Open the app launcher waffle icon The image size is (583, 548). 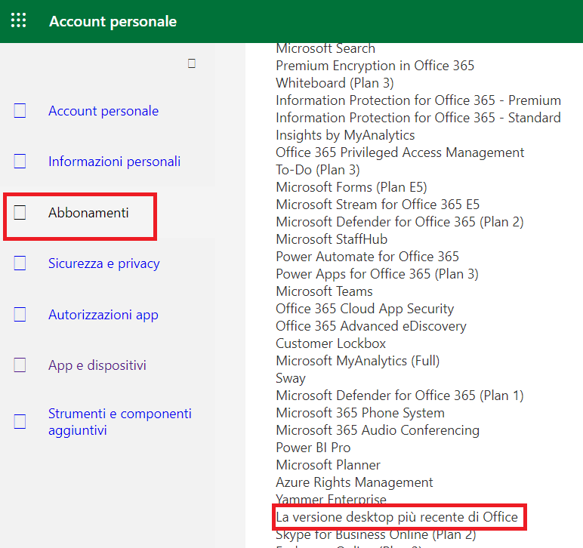tap(19, 20)
